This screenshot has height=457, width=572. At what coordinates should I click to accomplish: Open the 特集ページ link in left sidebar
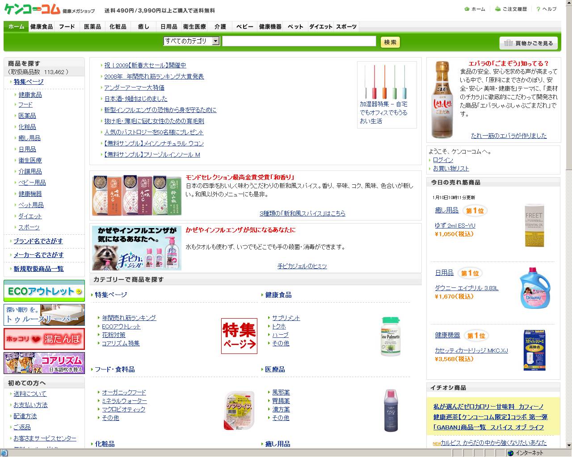[29, 82]
